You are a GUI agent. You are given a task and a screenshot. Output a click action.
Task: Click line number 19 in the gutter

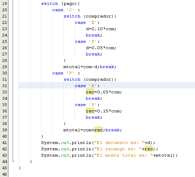pos(5,4)
